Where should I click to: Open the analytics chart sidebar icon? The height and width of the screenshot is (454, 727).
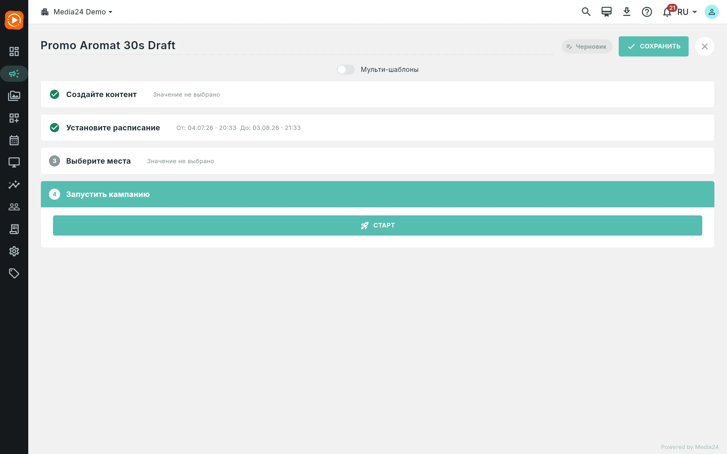pos(14,185)
